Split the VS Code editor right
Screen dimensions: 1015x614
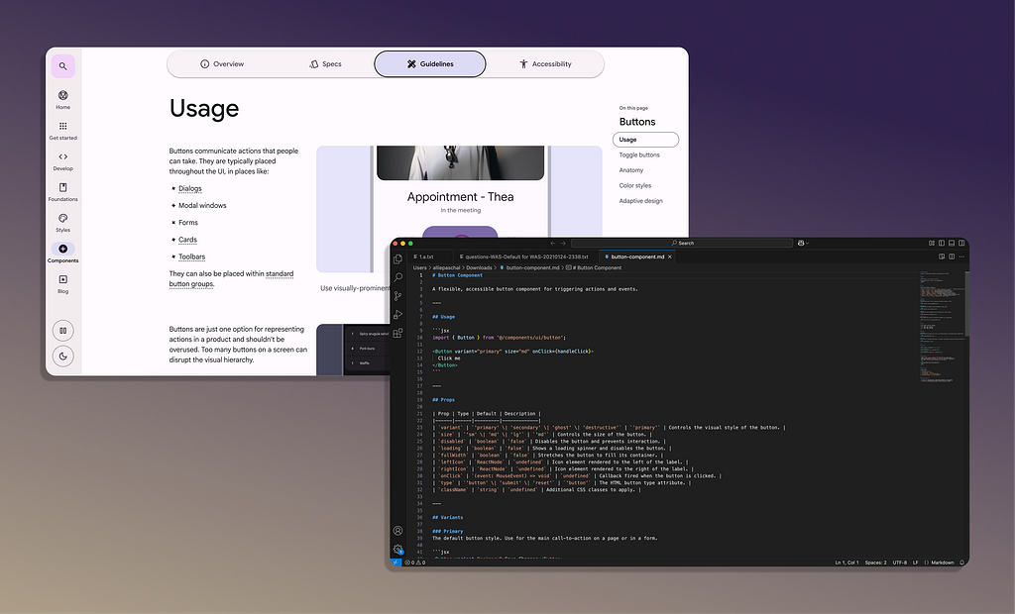(x=952, y=256)
